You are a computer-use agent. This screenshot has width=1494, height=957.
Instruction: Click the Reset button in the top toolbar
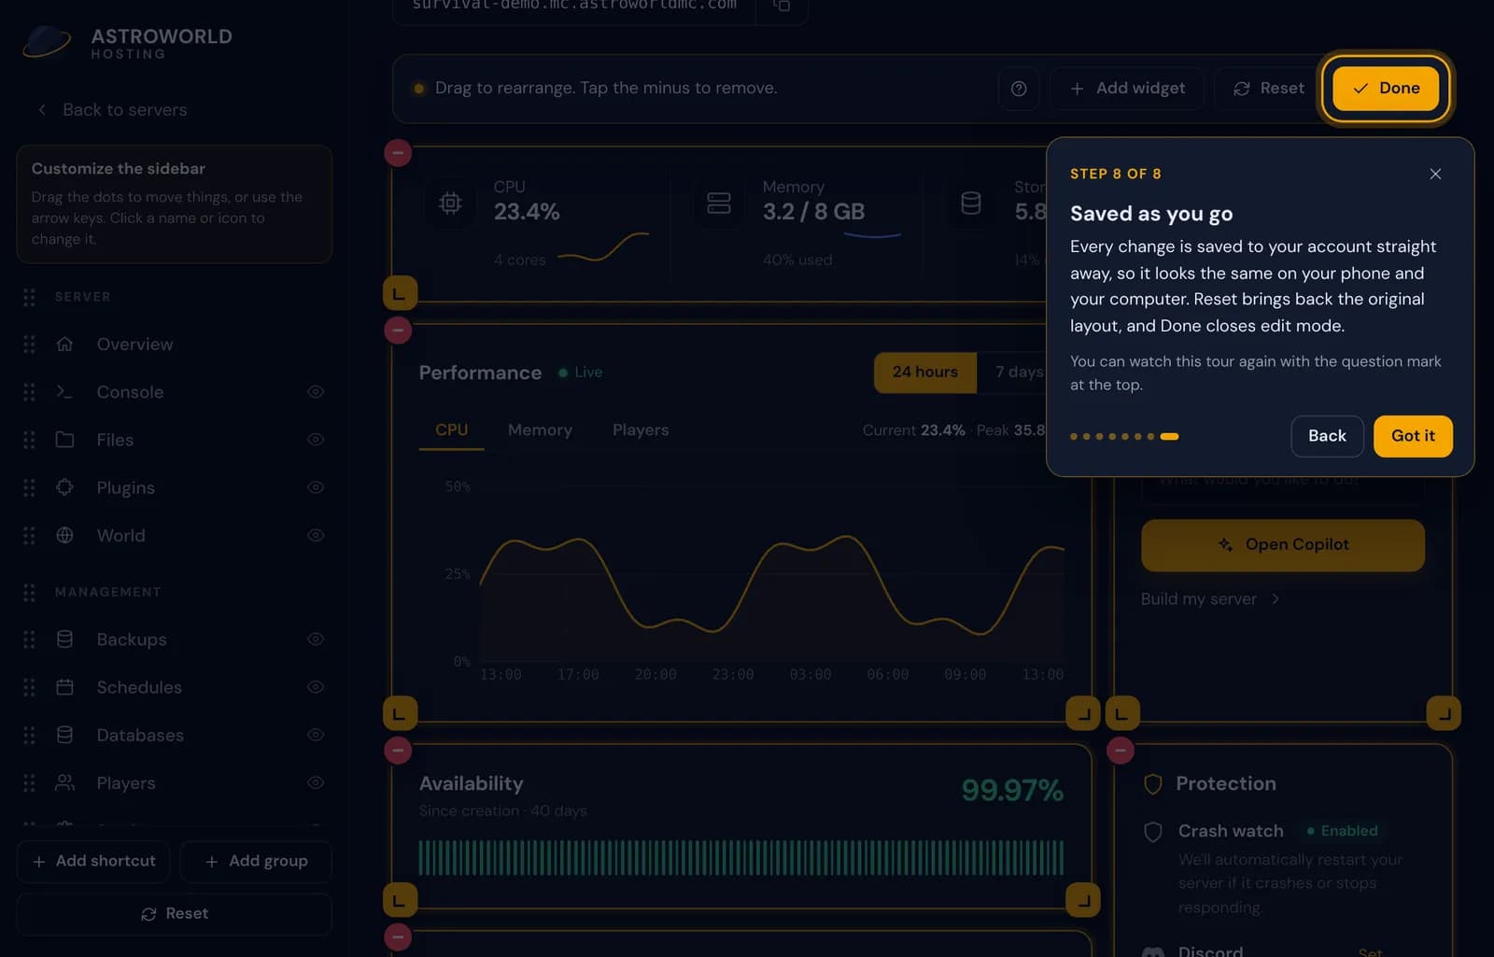pyautogui.click(x=1268, y=89)
